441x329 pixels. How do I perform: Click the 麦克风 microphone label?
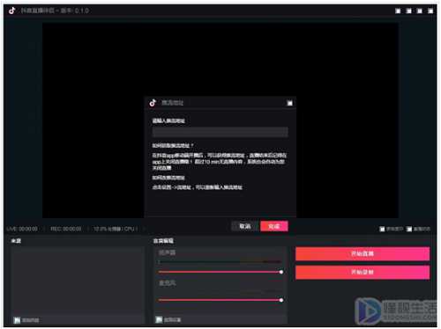[x=167, y=283]
